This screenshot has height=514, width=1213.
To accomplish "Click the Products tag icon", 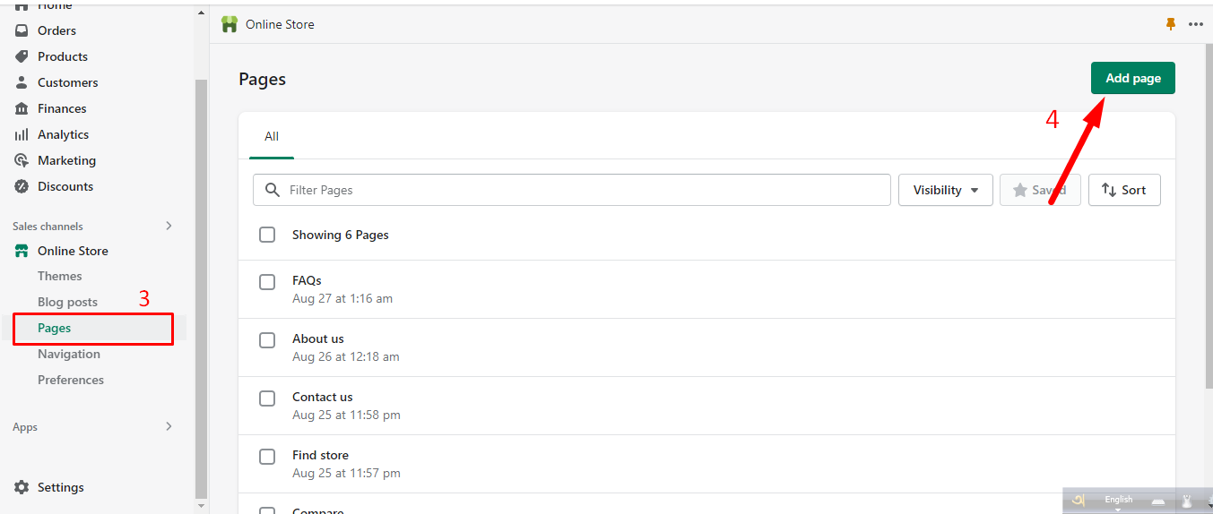I will (x=22, y=56).
